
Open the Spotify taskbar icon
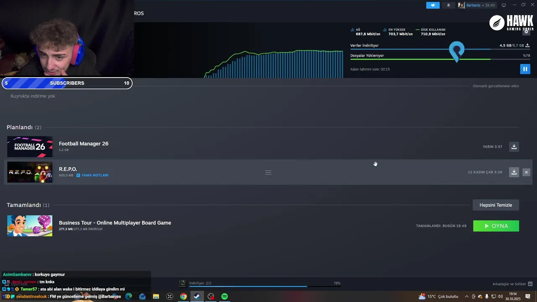point(224,297)
